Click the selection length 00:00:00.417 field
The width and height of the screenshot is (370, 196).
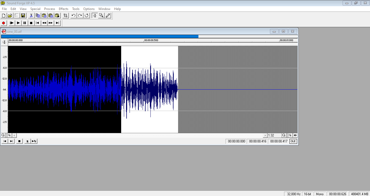pyautogui.click(x=279, y=141)
